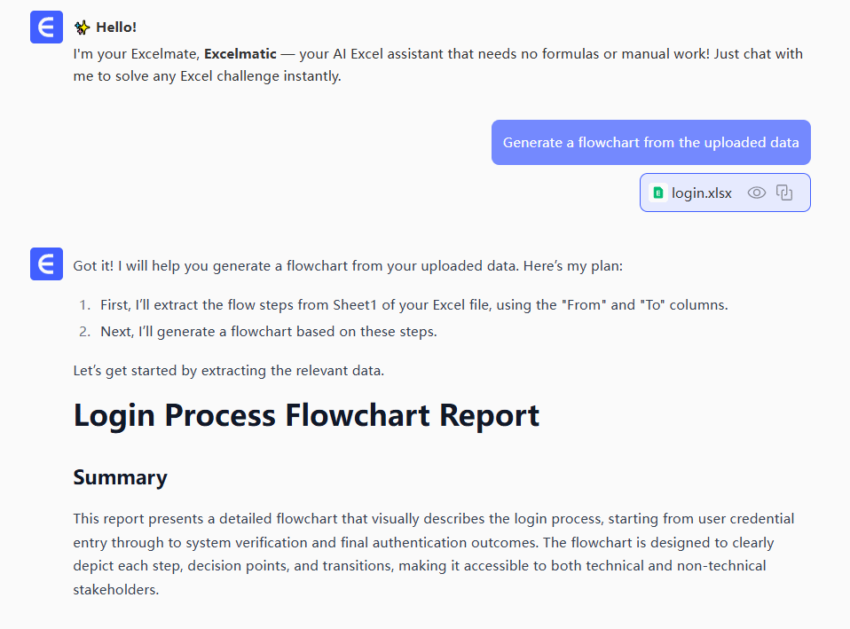Copy the login.xlsx attachment using copy icon
The image size is (850, 629).
[x=784, y=193]
